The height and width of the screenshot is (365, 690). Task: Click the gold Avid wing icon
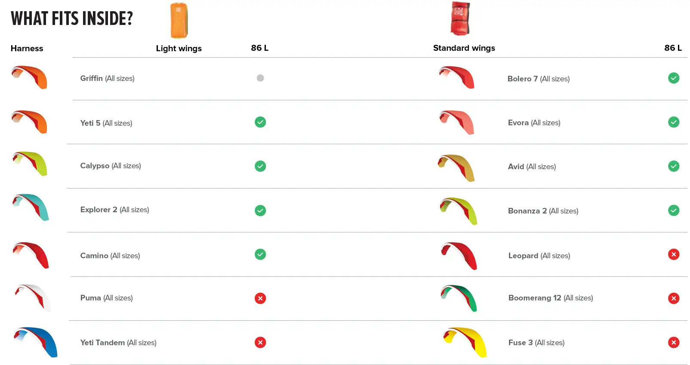pos(456,167)
